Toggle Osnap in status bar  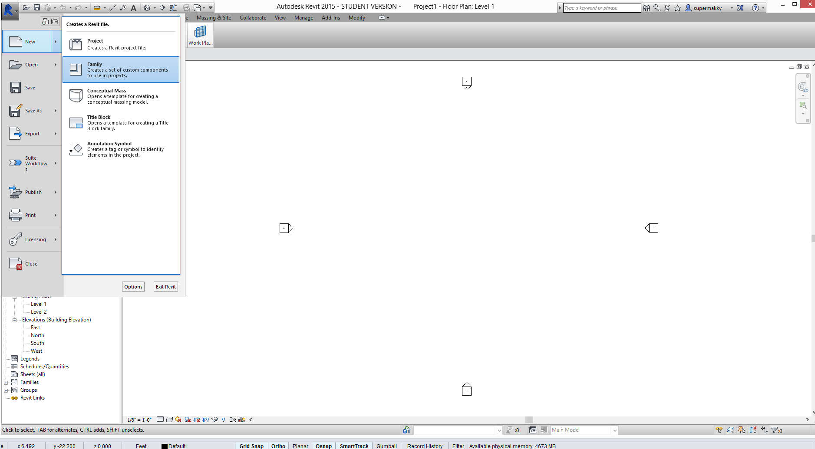[x=323, y=446]
